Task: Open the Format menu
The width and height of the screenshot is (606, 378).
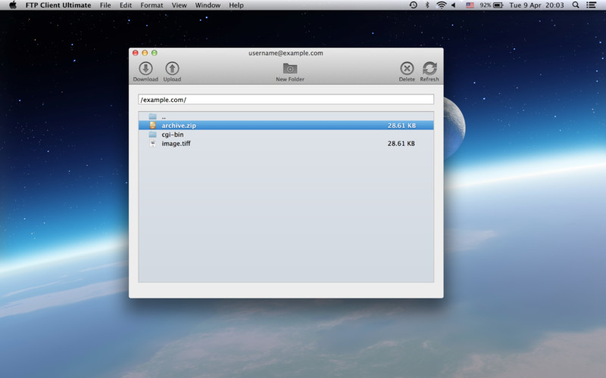Action: (151, 5)
